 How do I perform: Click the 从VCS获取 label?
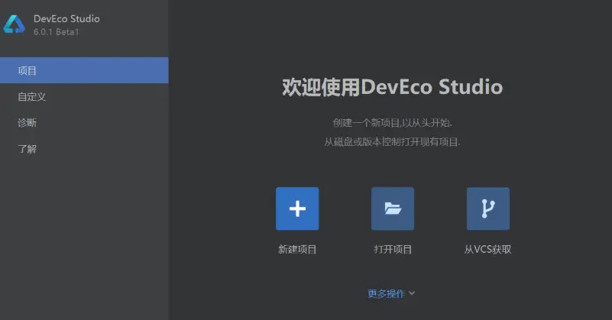point(488,250)
